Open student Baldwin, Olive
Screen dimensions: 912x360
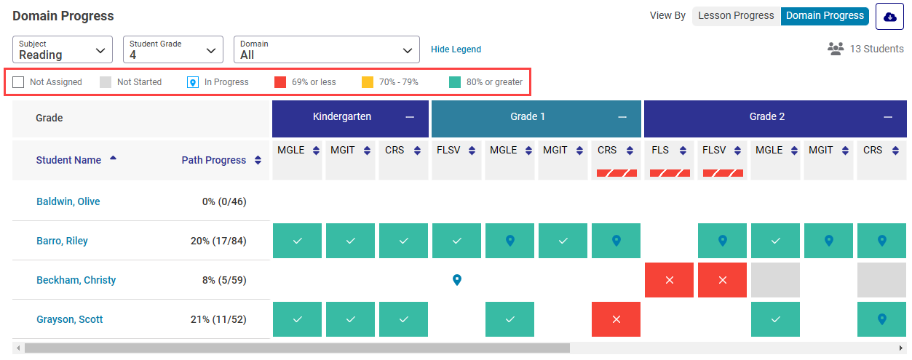[68, 201]
